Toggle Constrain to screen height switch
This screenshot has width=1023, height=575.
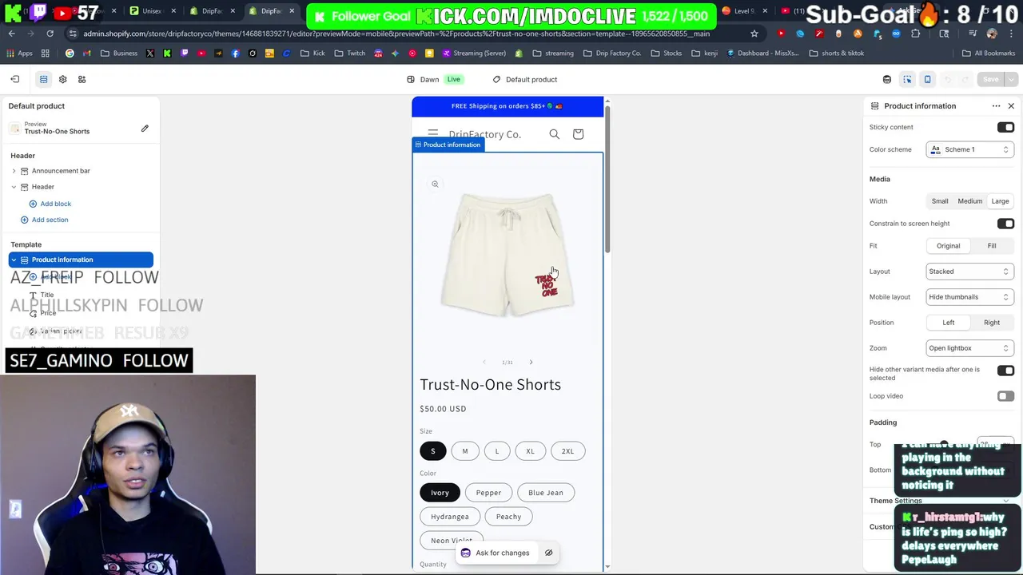1005,224
